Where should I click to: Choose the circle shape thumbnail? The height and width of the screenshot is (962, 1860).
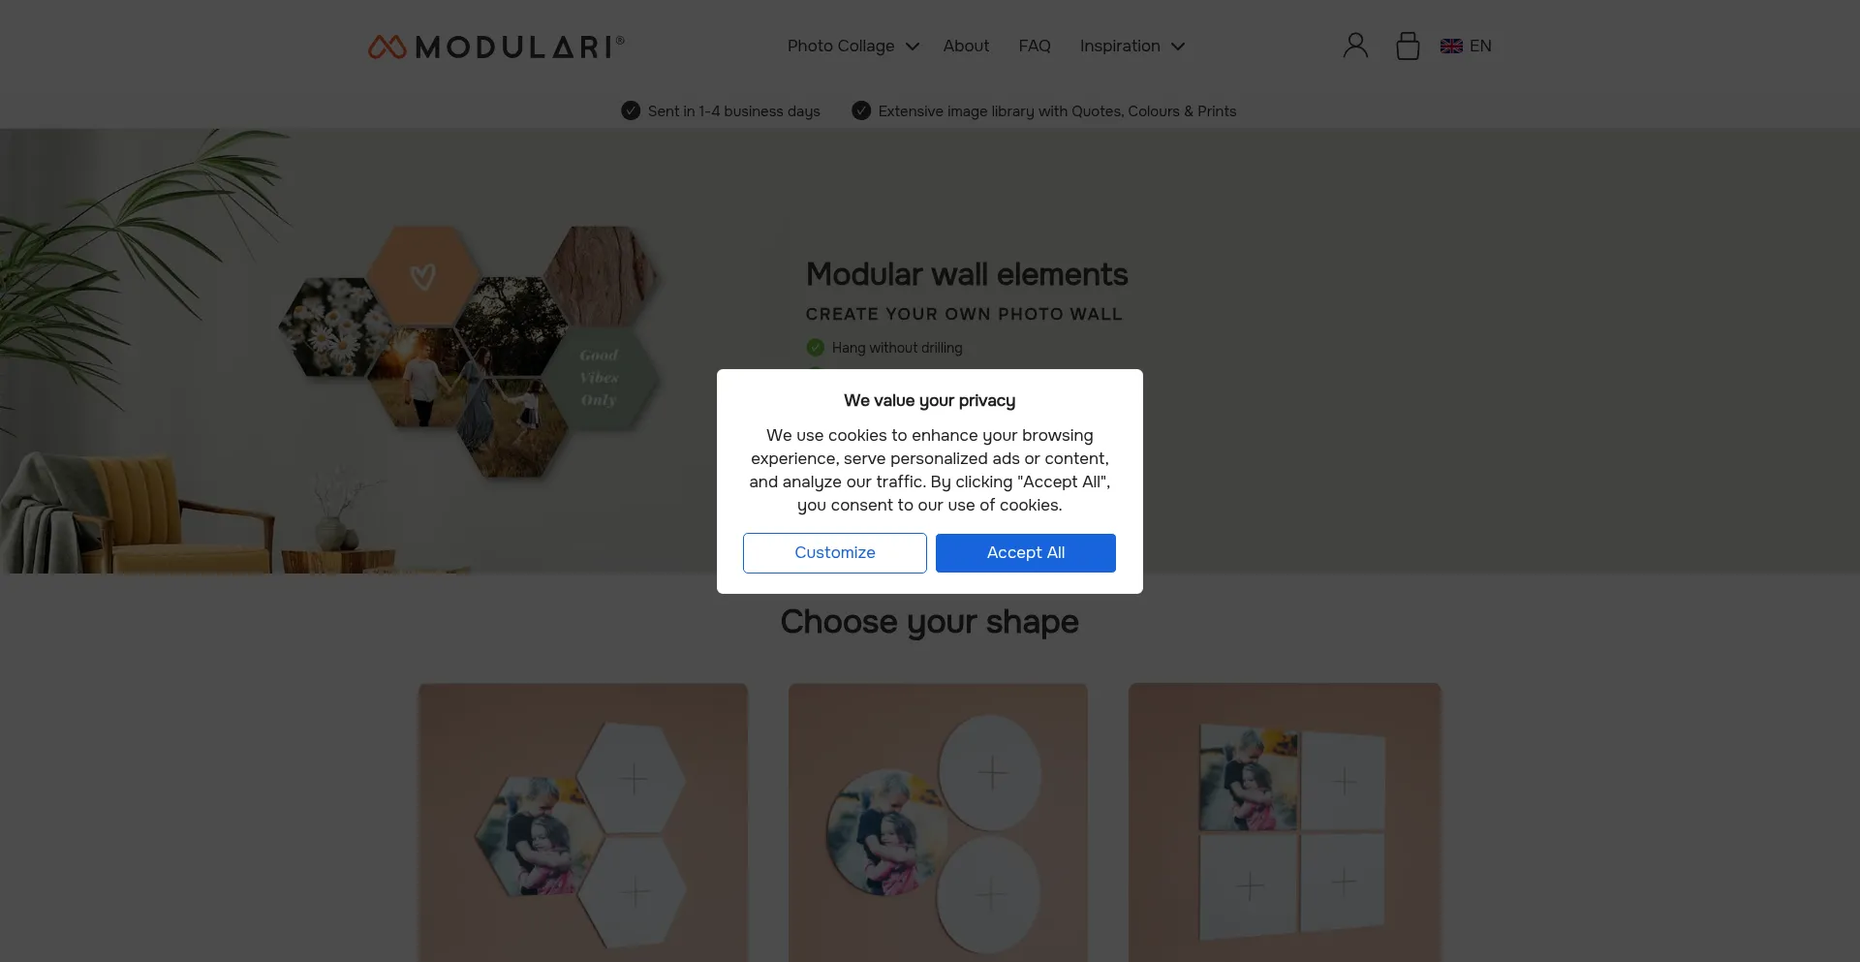937,823
